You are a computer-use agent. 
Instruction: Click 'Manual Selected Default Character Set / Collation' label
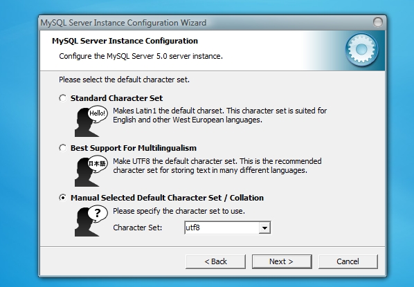[167, 198]
